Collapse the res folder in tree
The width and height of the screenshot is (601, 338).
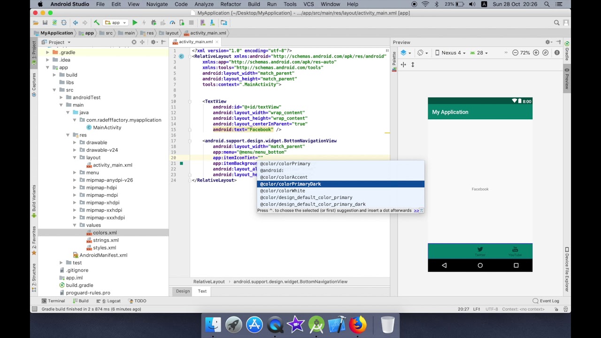coord(68,135)
